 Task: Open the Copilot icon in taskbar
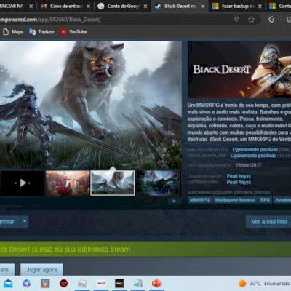coord(26,283)
